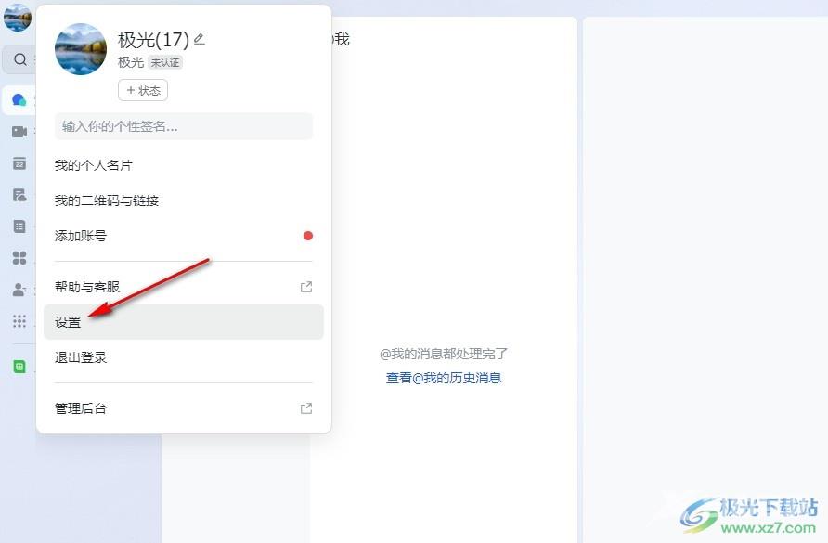Open the calendar icon in sidebar
The height and width of the screenshot is (543, 828).
point(19,163)
